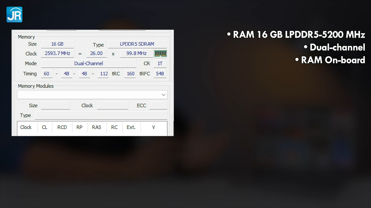The height and width of the screenshot is (208, 371).
Task: Select the tRFC field showing 548
Action: pyautogui.click(x=160, y=74)
